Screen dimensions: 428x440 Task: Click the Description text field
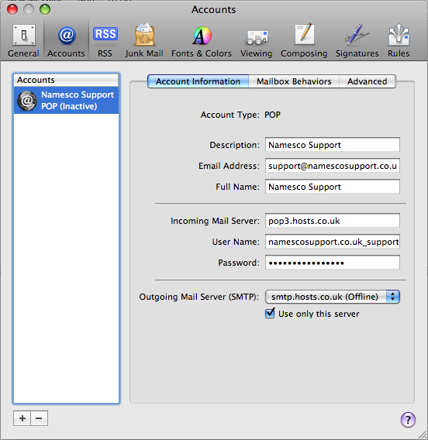(333, 145)
